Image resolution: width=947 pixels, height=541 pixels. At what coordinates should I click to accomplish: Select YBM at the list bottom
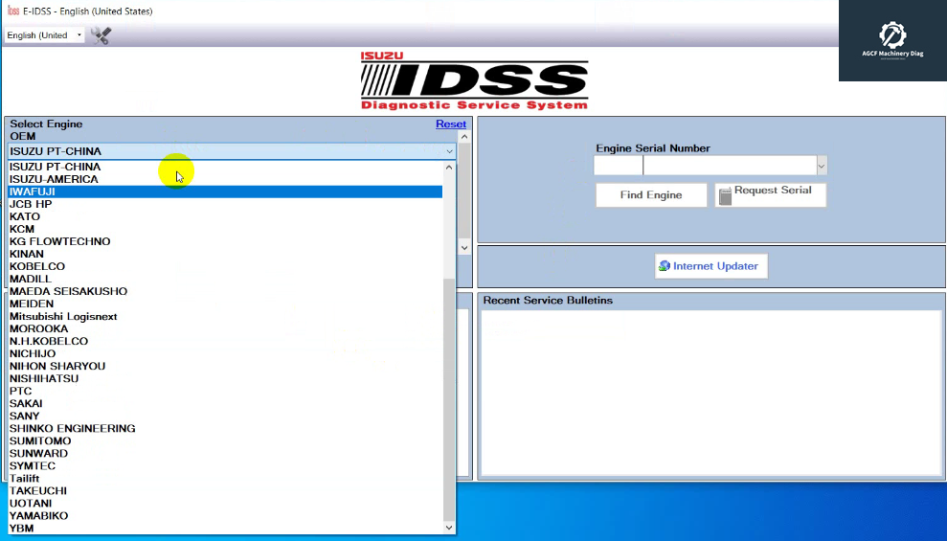click(225, 529)
